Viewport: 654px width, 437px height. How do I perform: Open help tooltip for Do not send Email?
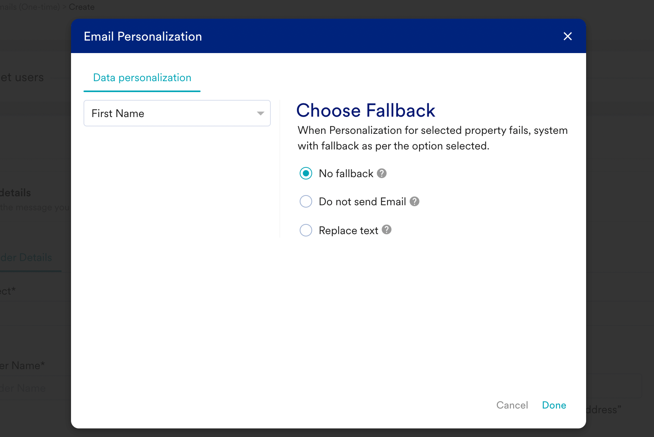414,201
